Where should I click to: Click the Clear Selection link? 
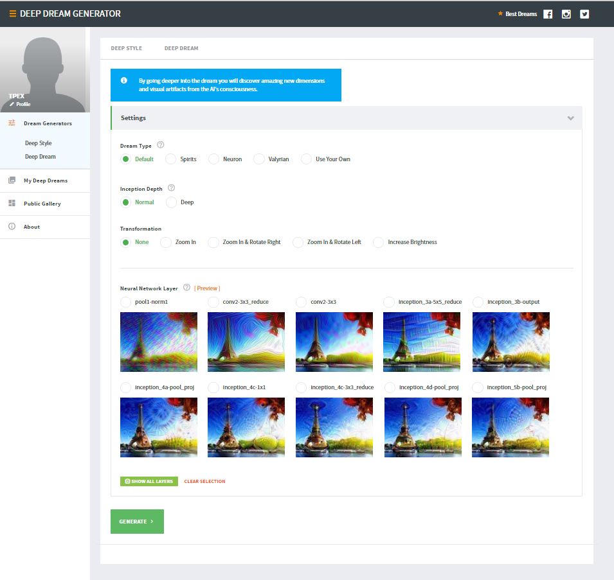(204, 481)
